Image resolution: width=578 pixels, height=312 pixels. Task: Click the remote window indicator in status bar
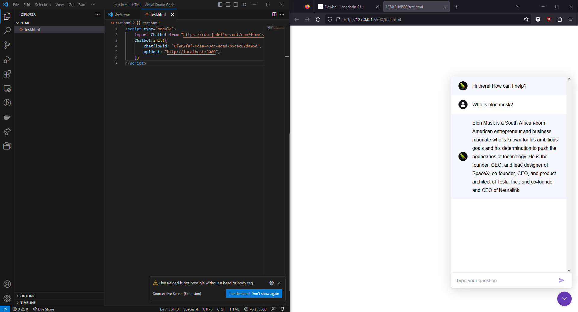point(5,309)
